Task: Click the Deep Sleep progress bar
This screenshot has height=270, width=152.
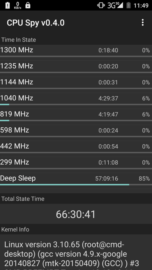Action: [x=76, y=184]
